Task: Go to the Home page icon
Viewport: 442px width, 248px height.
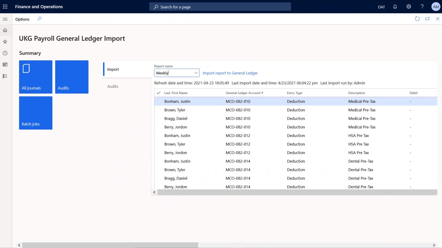Action: tap(5, 30)
